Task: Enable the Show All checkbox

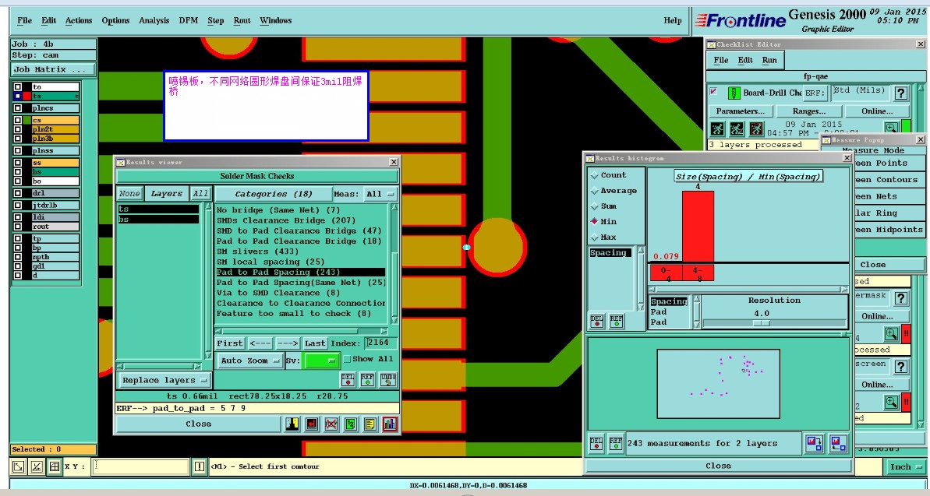Action: pos(347,359)
